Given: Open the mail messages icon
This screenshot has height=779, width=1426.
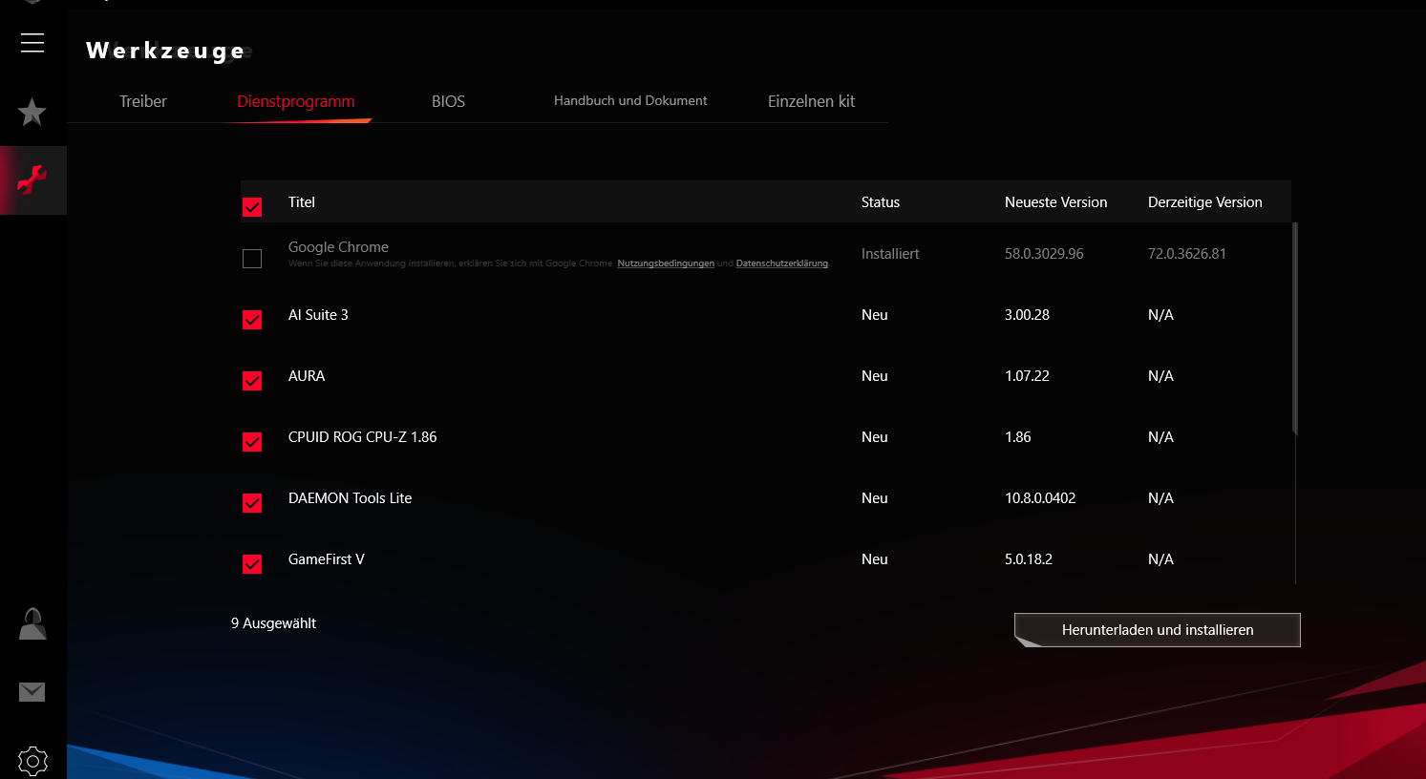Looking at the screenshot, I should [x=32, y=692].
